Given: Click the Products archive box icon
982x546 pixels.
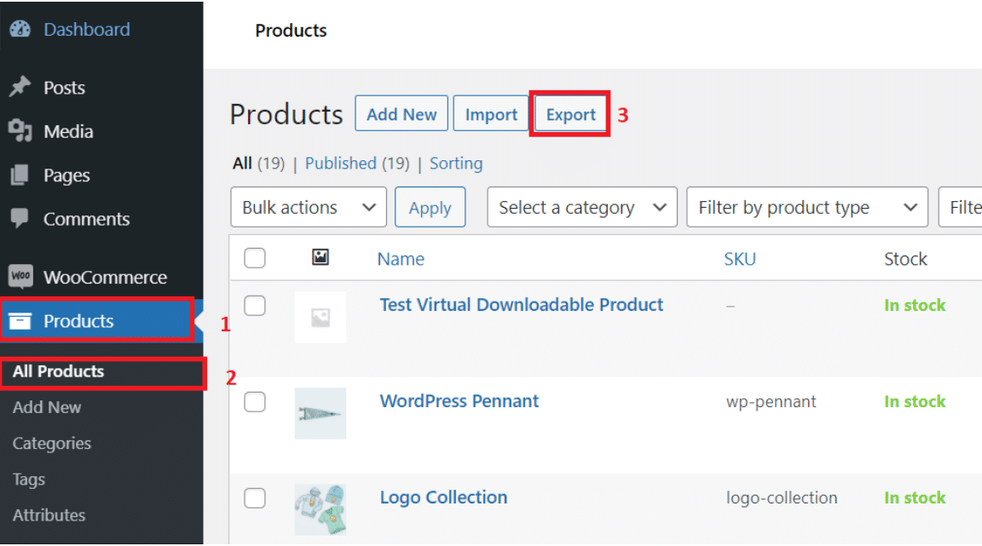Looking at the screenshot, I should tap(20, 321).
